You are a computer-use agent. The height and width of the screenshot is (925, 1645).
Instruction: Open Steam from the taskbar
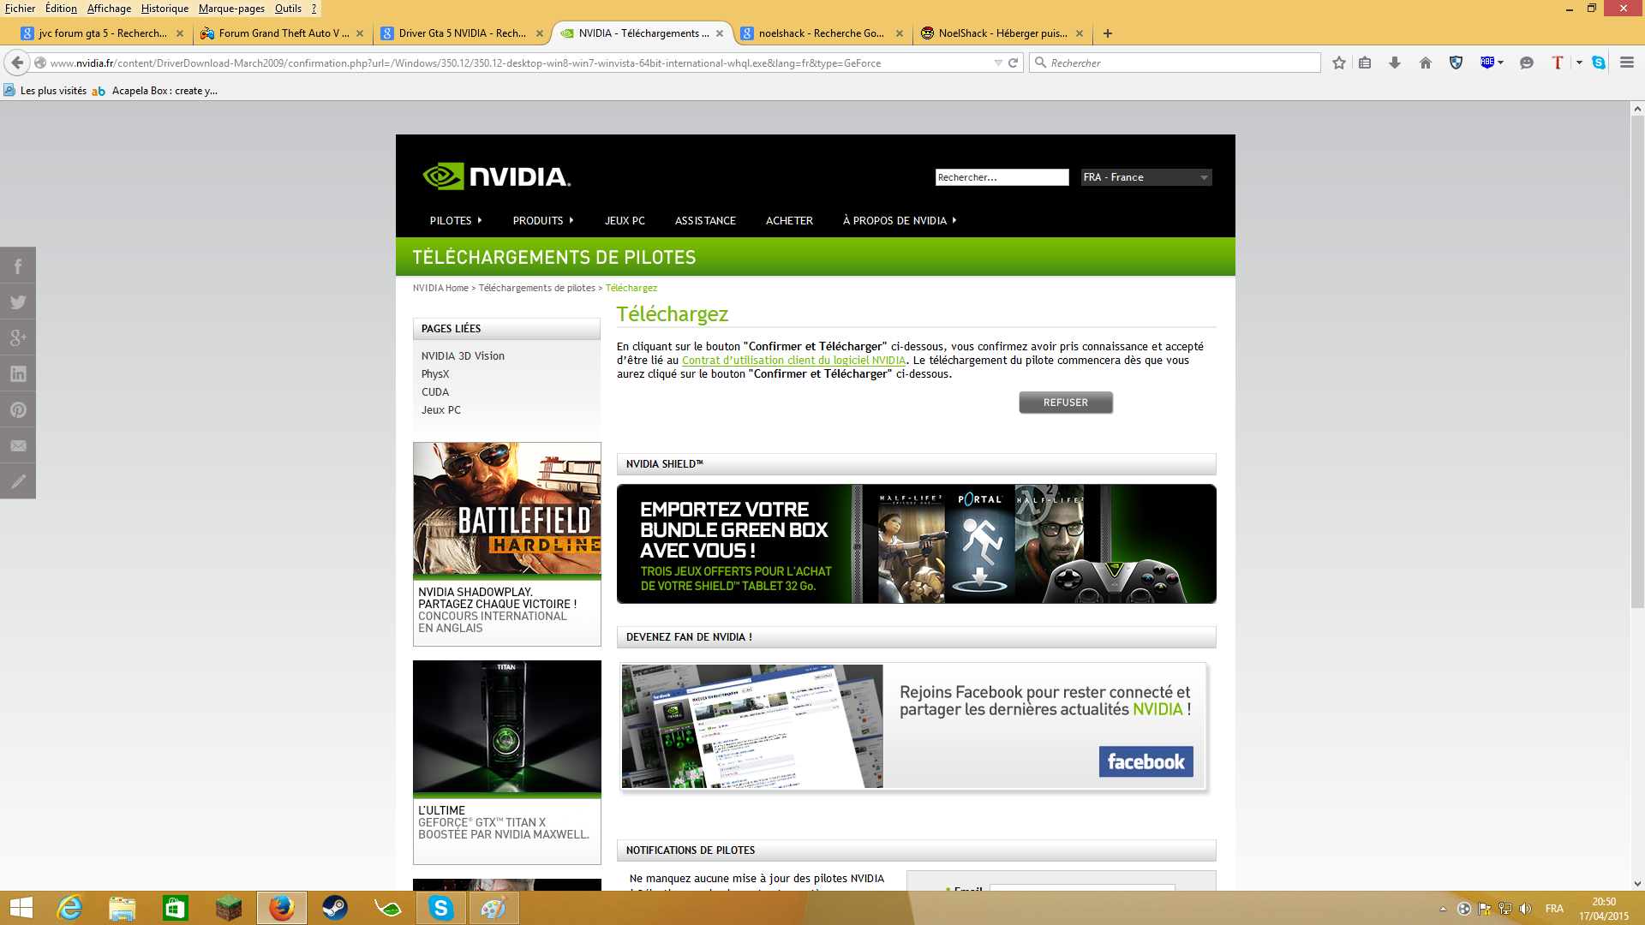pyautogui.click(x=334, y=908)
